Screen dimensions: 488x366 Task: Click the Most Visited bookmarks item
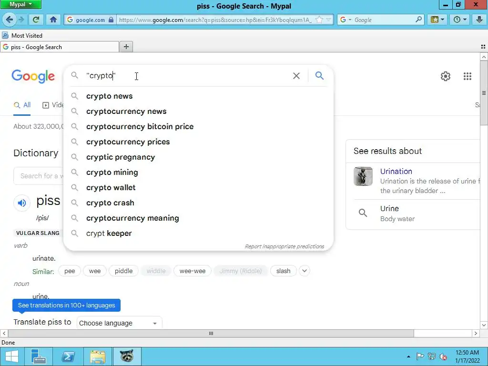[22, 35]
